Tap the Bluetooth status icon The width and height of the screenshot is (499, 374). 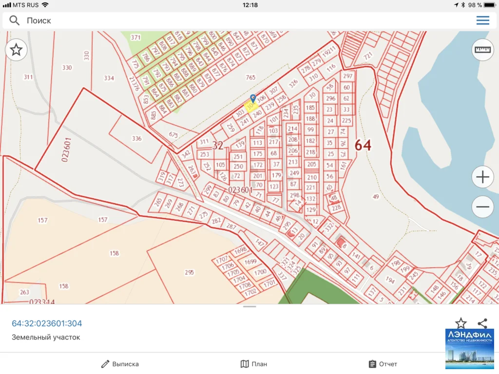point(463,5)
